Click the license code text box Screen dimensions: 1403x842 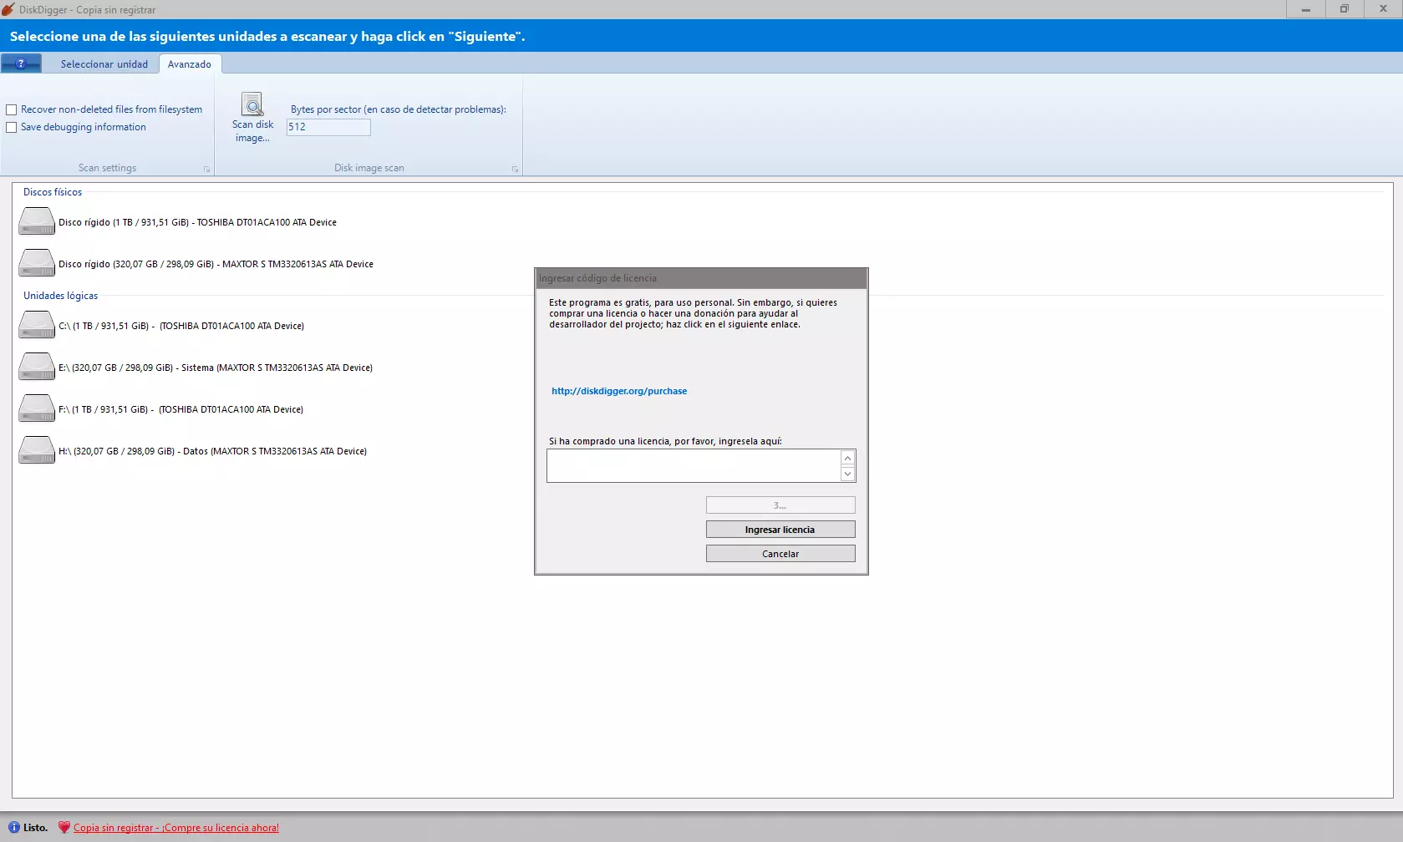tap(694, 466)
